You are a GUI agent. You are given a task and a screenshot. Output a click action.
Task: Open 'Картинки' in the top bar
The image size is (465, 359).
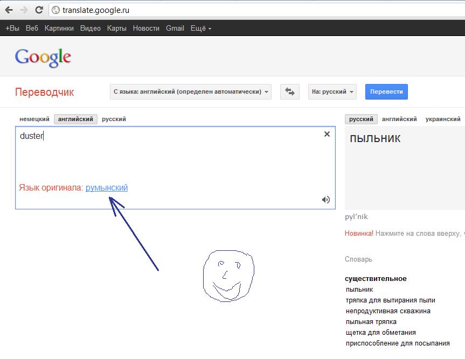pyautogui.click(x=59, y=28)
